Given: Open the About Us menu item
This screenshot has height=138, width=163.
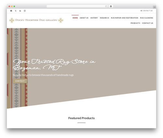Looking at the screenshot, I should point(84,18).
